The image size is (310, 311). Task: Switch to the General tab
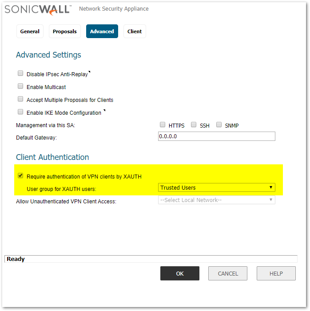(x=30, y=31)
